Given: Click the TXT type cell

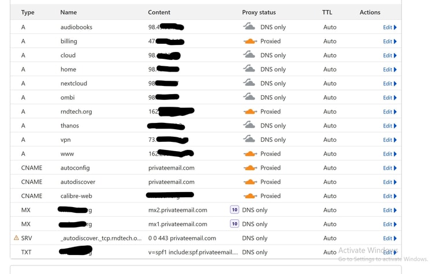Looking at the screenshot, I should 27,252.
